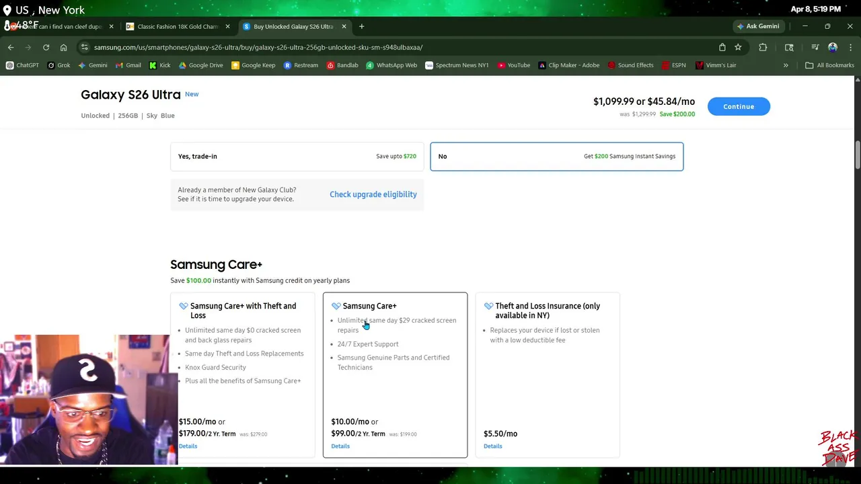Viewport: 861px width, 484px height.
Task: Open Details for $5.50/mo insurance
Action: [x=493, y=446]
